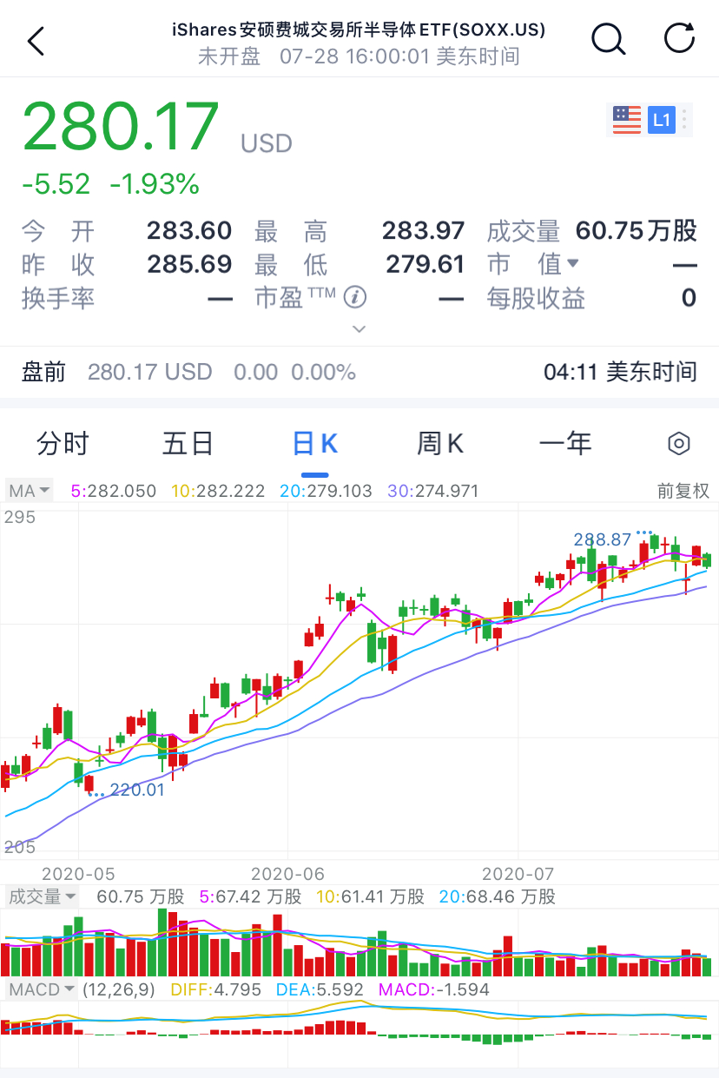Tap the 昨收 value 285.69
Screen dimensions: 719x1078
(189, 264)
